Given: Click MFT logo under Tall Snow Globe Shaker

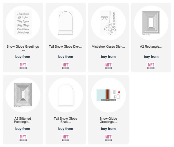Looking at the screenshot, I should click(66, 138).
